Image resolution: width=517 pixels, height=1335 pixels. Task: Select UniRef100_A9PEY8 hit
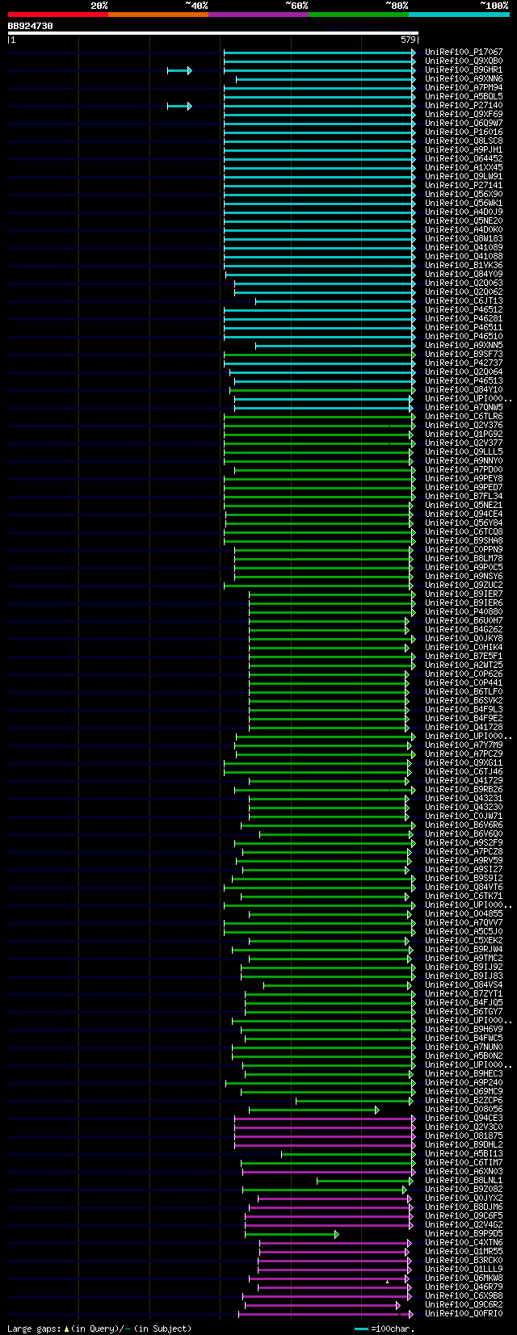pyautogui.click(x=464, y=479)
